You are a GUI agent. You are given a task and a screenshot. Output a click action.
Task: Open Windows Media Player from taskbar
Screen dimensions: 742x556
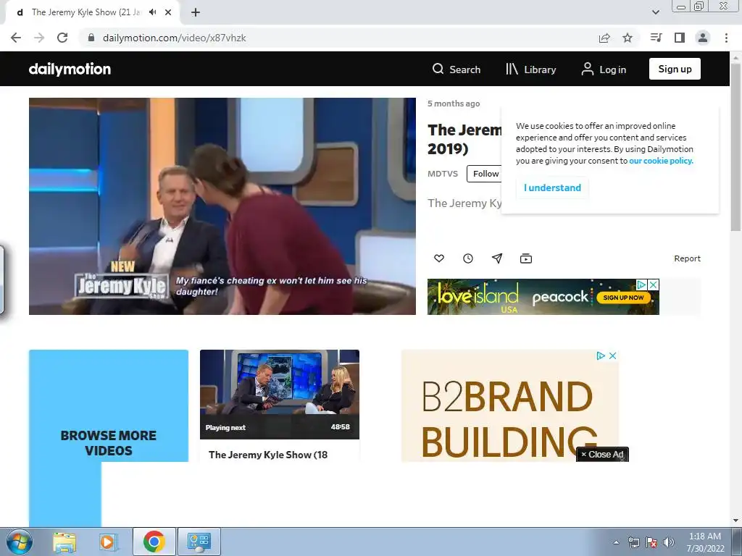[x=109, y=542]
